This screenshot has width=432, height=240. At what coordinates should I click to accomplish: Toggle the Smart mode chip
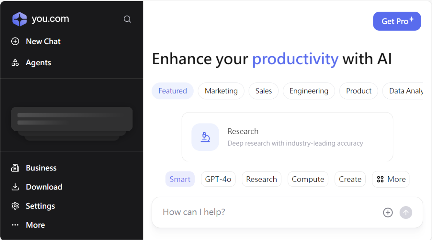click(180, 179)
